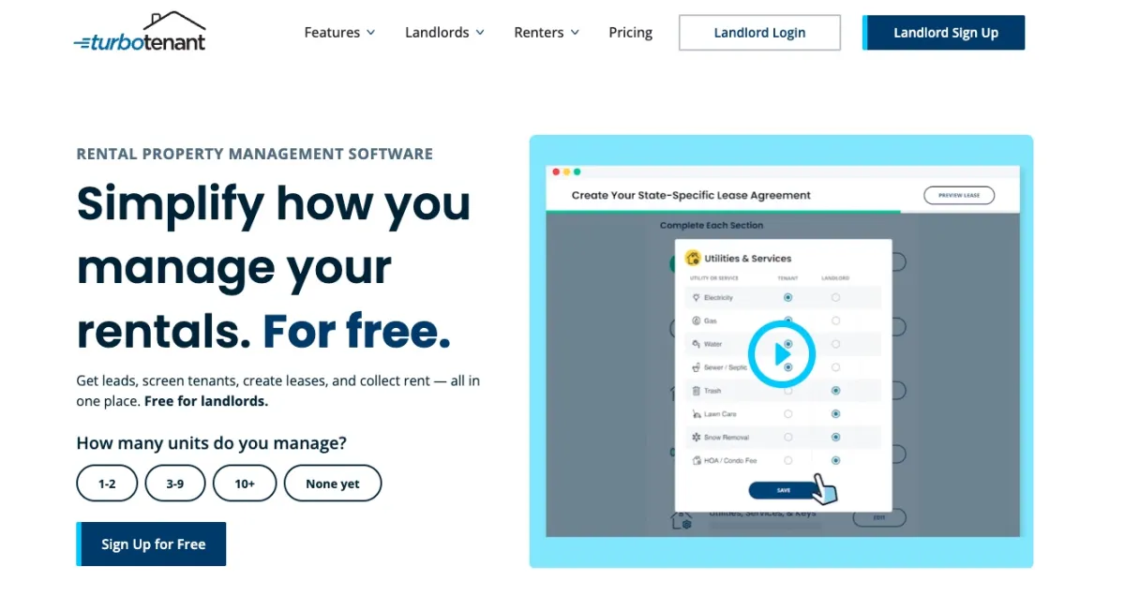Click the Landlord Login button
Viewport: 1125px width, 611px height.
point(759,32)
